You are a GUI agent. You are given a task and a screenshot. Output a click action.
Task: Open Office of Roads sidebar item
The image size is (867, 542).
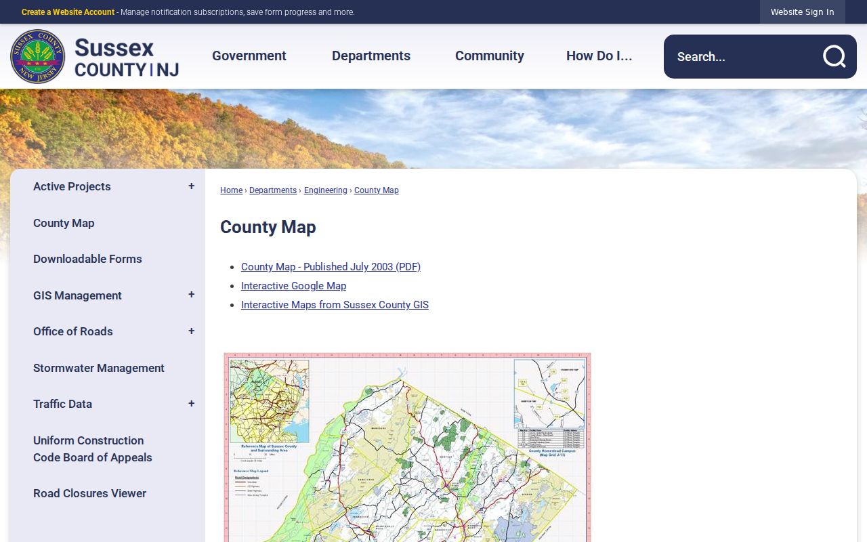[x=73, y=331]
